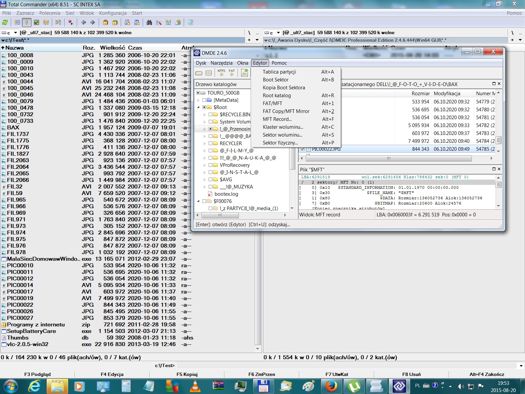
Task: Click the Total Commander command line input
Action: tap(347, 366)
